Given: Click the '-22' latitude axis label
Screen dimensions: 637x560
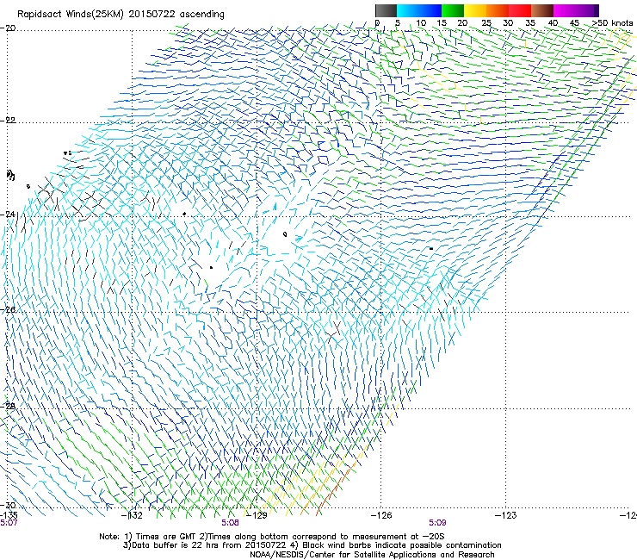Looking at the screenshot, I should 8,121.
